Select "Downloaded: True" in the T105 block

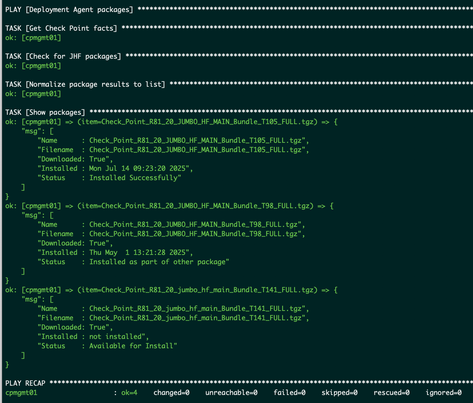[x=75, y=159]
